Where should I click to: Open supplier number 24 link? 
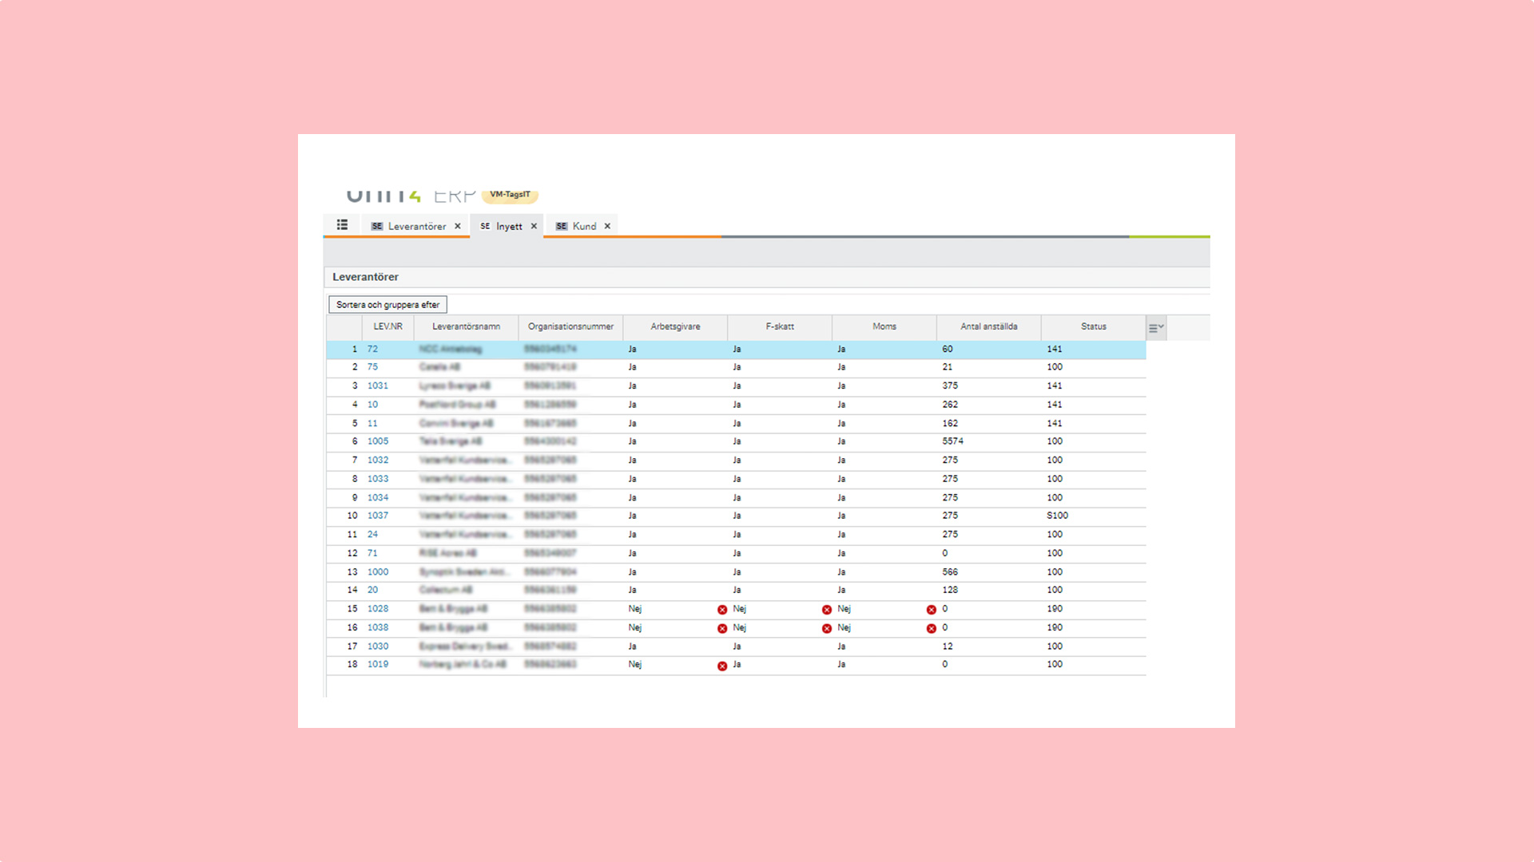click(372, 534)
